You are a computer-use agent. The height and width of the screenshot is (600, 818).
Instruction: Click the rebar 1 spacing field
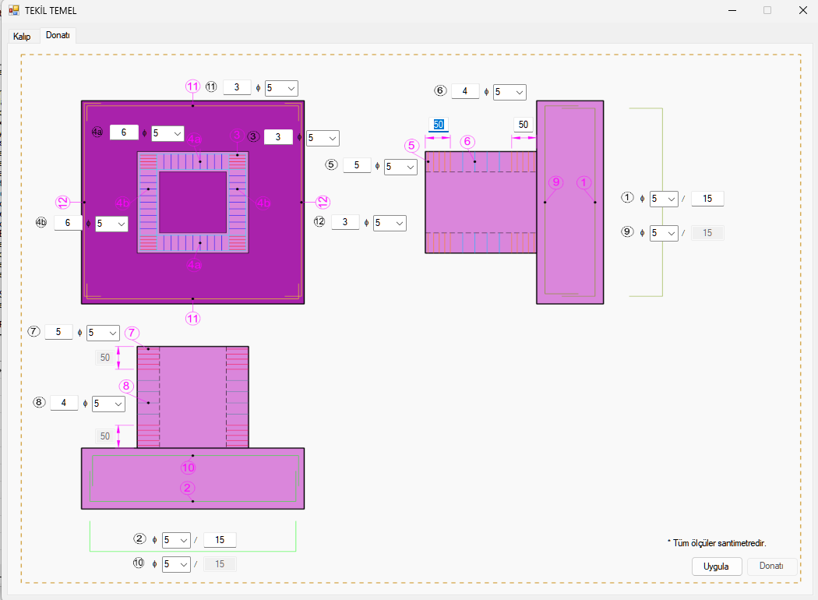pos(707,199)
